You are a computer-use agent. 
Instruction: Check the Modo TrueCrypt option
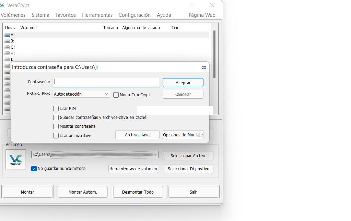[116, 95]
